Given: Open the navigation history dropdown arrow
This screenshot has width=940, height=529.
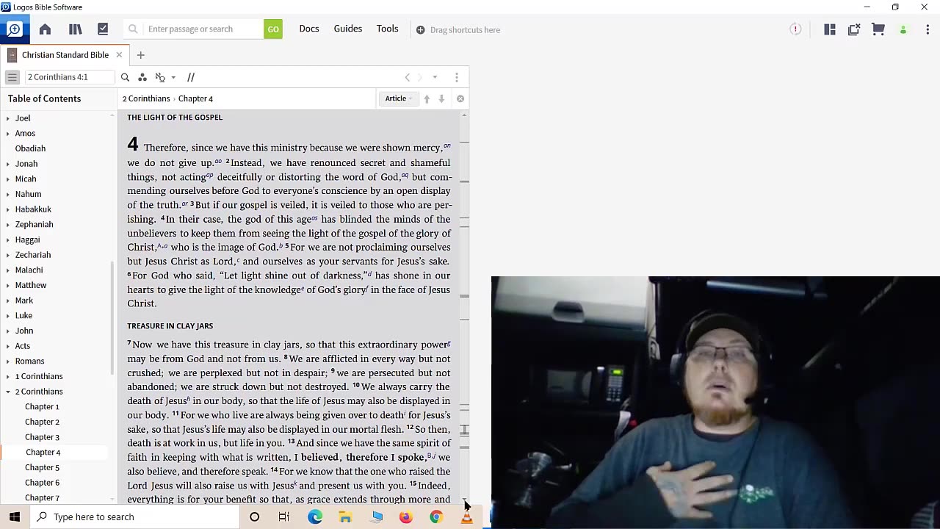Looking at the screenshot, I should coord(435,77).
